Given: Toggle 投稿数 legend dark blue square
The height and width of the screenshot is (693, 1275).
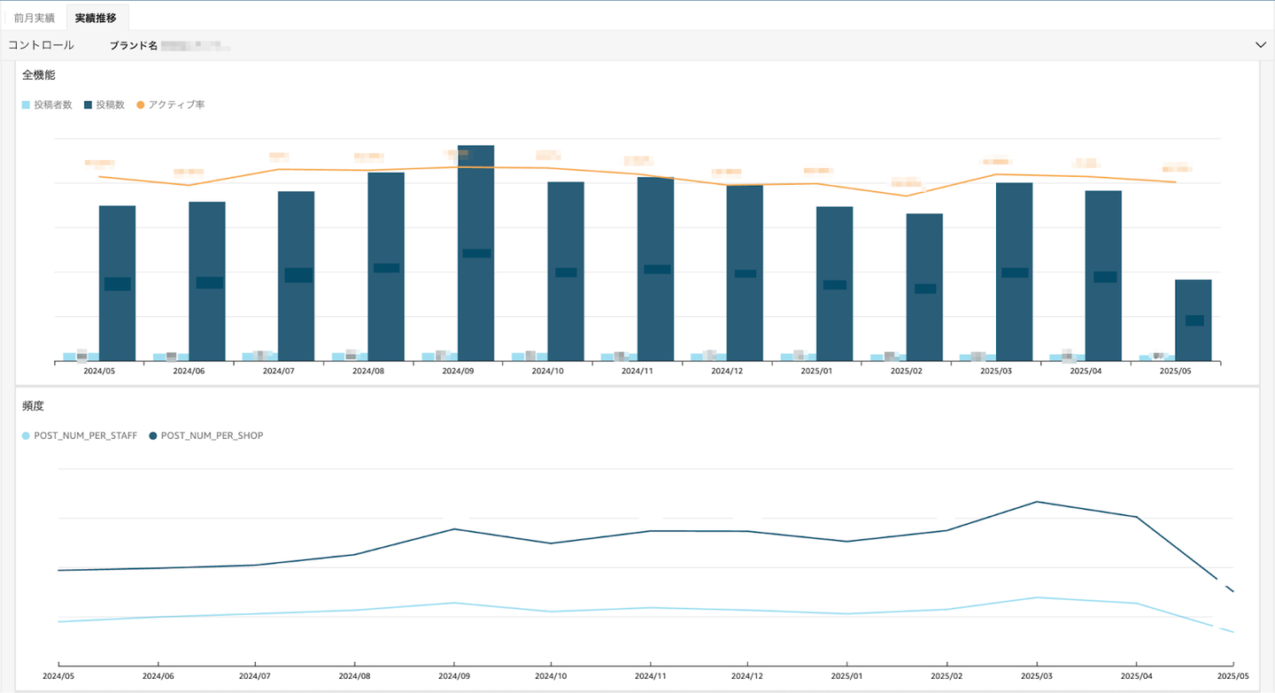Looking at the screenshot, I should [89, 104].
